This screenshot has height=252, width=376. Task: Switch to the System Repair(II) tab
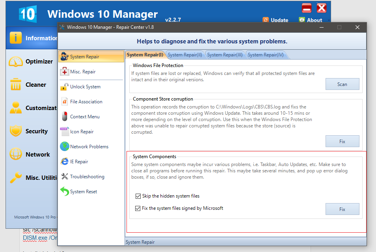184,55
